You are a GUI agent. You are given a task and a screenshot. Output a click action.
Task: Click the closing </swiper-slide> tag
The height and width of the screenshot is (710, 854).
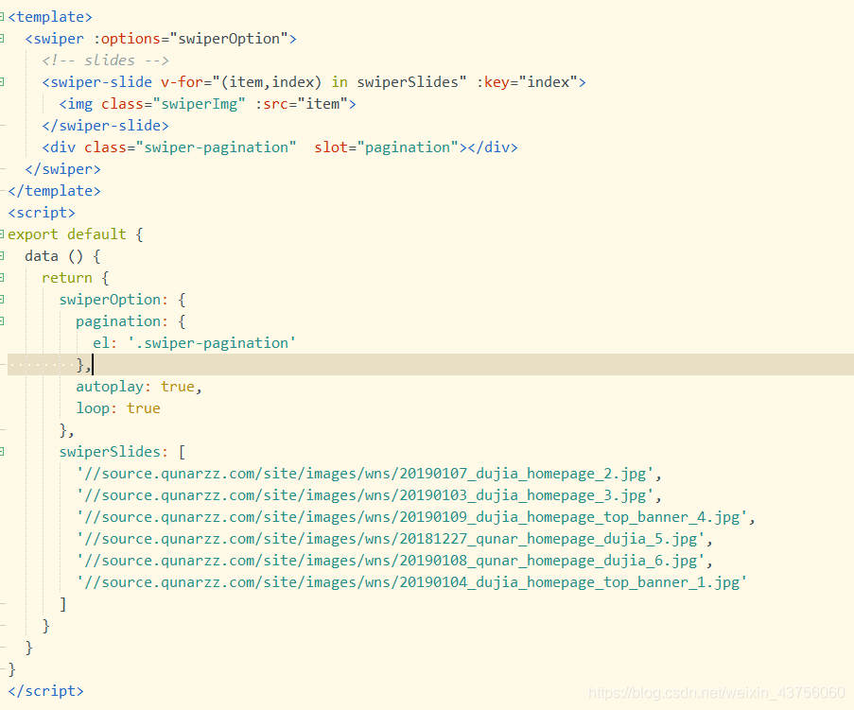click(x=106, y=126)
